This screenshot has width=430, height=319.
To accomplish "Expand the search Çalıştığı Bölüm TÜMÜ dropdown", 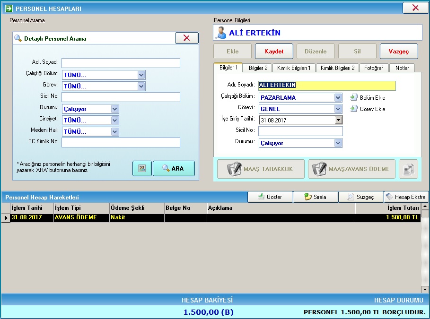I will (x=141, y=75).
